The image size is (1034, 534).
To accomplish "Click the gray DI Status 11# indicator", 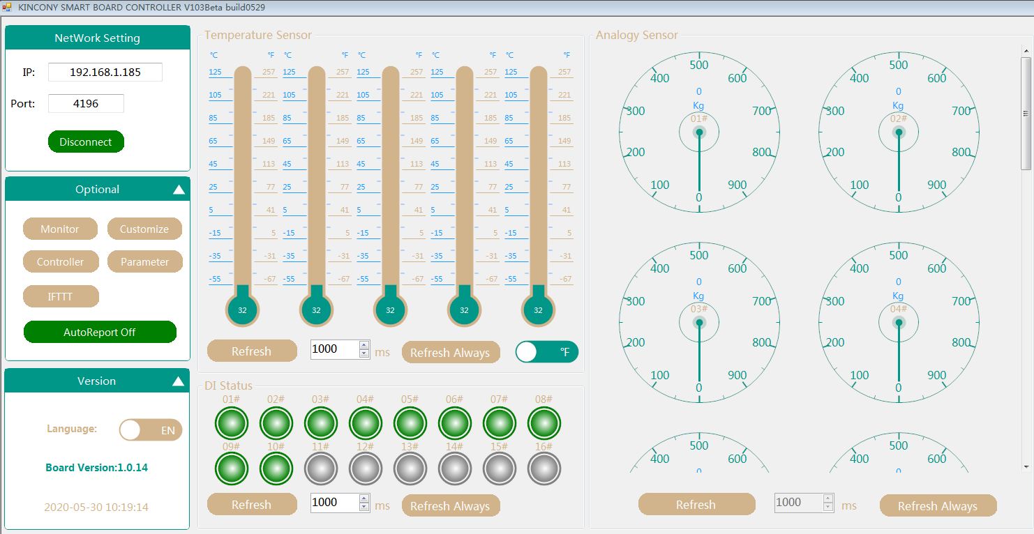I will click(321, 469).
